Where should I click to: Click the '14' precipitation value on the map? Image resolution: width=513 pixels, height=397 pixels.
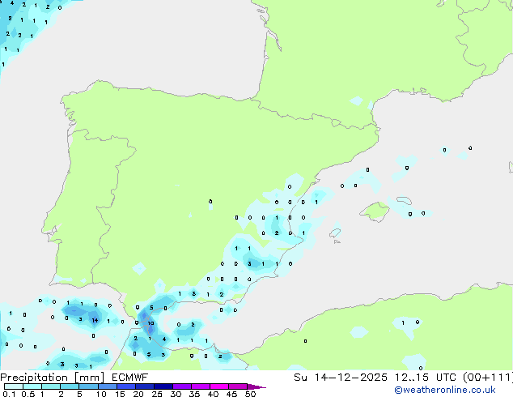point(95,320)
